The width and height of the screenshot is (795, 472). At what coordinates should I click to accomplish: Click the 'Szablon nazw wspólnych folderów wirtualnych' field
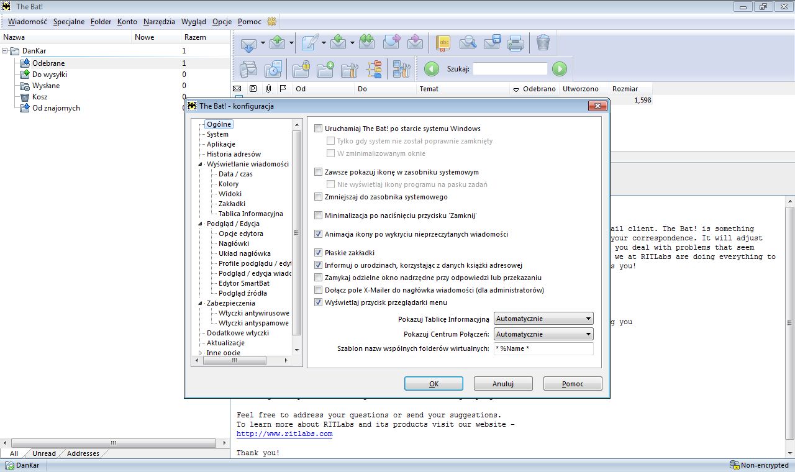543,349
